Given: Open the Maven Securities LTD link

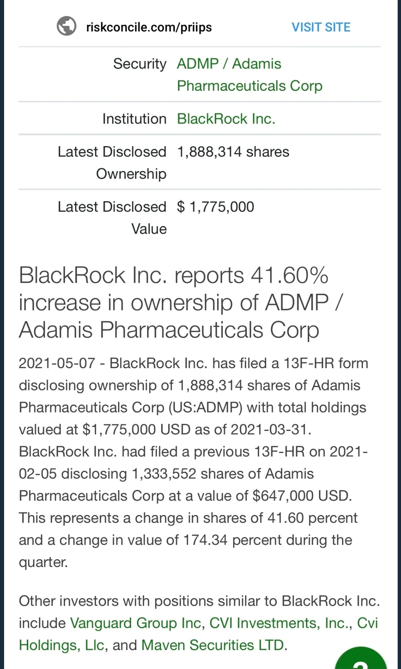Looking at the screenshot, I should coord(213,645).
